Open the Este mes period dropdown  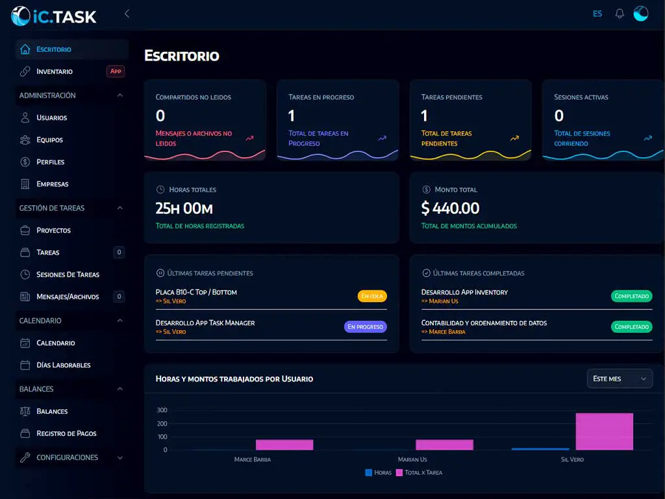pyautogui.click(x=620, y=378)
